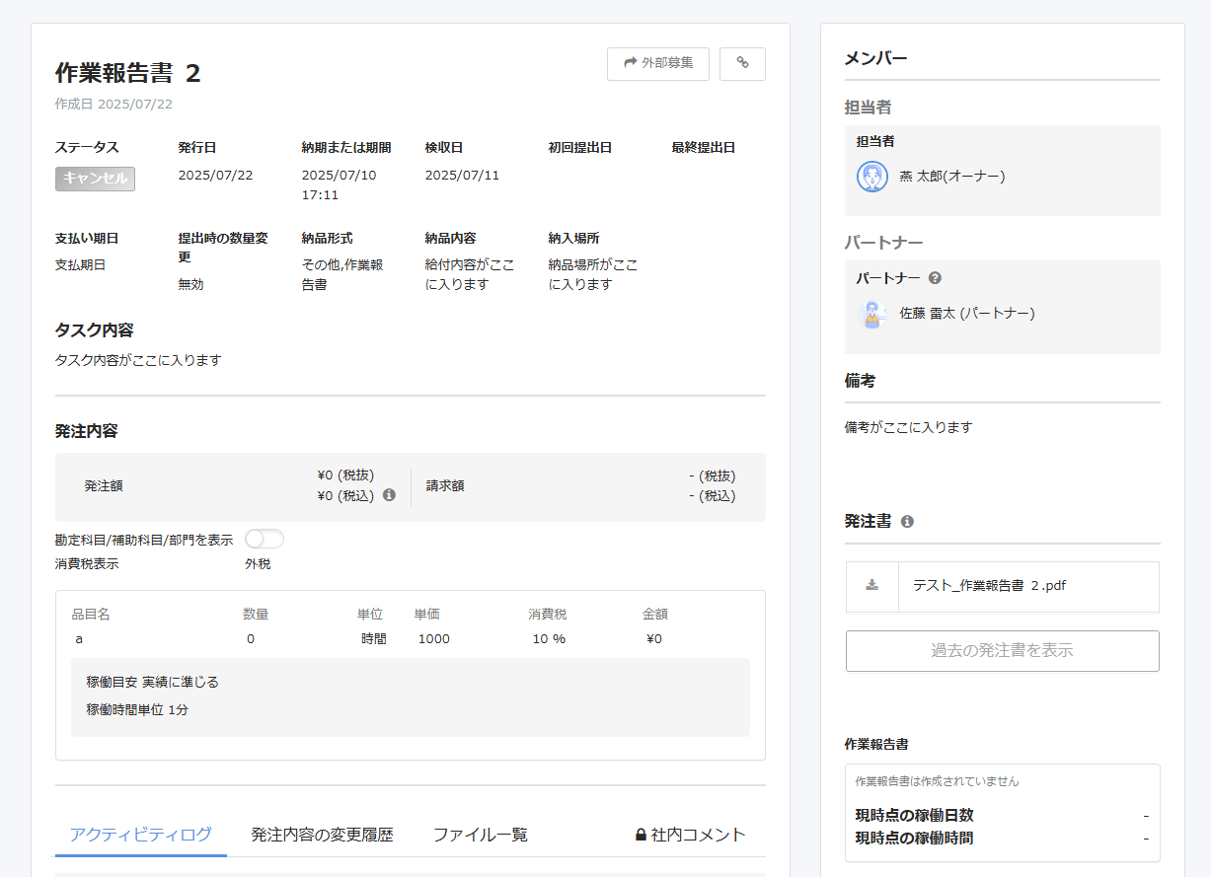Image resolution: width=1211 pixels, height=877 pixels.
Task: Click 佐藤 雷太 partner avatar
Action: (x=872, y=314)
